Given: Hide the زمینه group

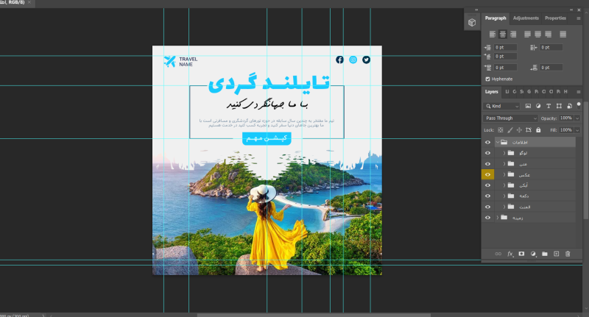Looking at the screenshot, I should tap(487, 218).
